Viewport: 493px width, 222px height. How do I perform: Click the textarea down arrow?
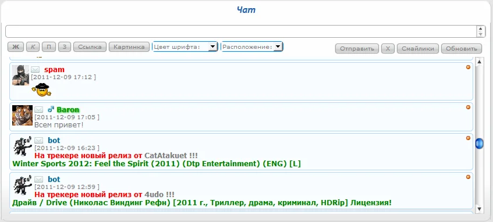point(480,34)
